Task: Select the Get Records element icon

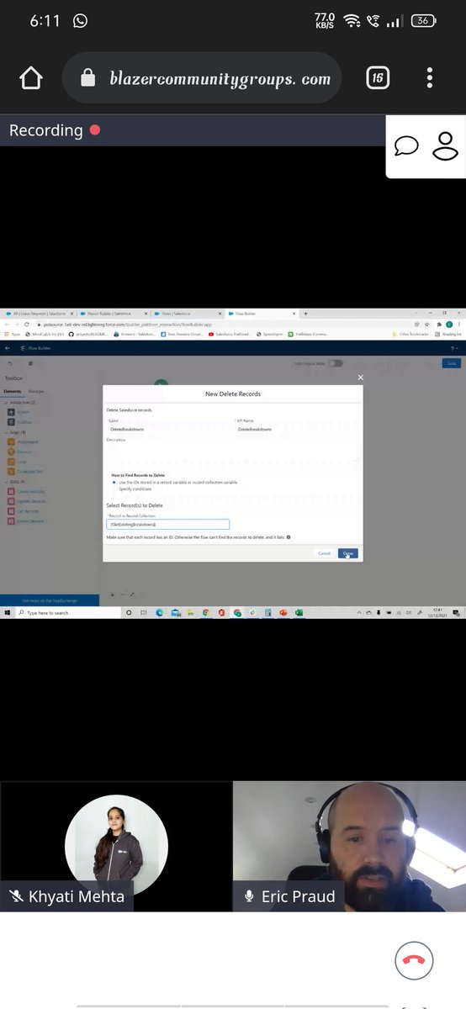Action: click(11, 511)
